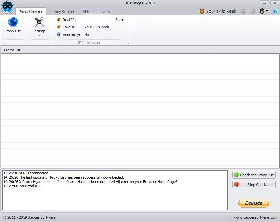Screen dimensions: 280x222
Task: Click the Fake IP warning shield icon
Action: (59, 27)
